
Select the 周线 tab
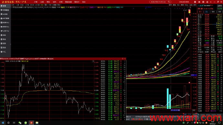(46, 5)
